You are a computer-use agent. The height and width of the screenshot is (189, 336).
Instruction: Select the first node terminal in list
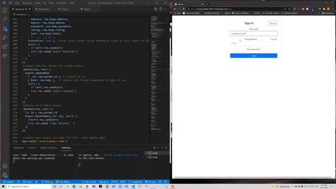[156, 153]
